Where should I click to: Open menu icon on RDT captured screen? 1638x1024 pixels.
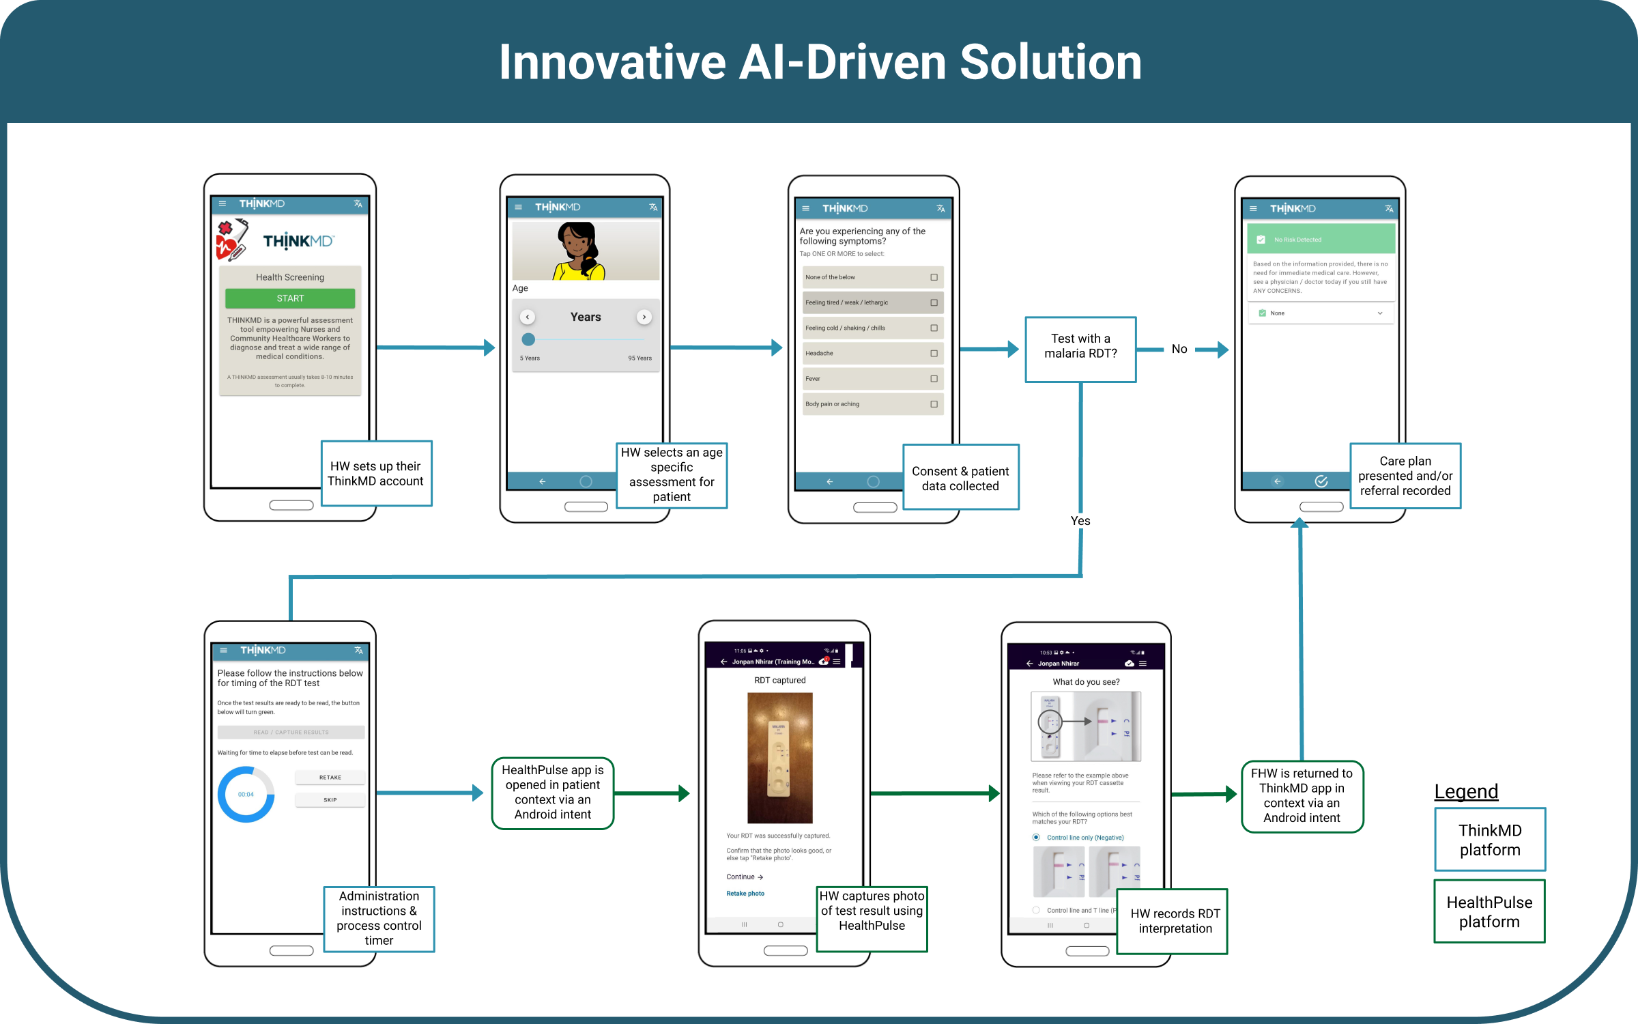click(x=836, y=662)
